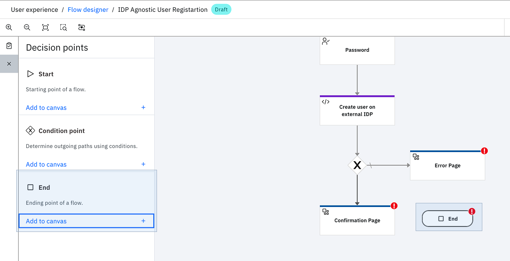The image size is (510, 261).
Task: Open the Flow designer breadcrumb link
Action: coord(88,10)
